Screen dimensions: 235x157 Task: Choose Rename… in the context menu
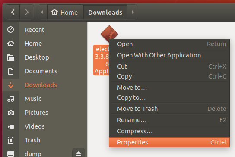[169, 120]
